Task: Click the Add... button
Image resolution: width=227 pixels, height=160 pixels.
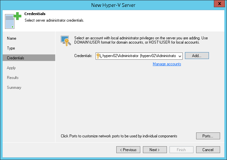Action: tap(197, 56)
